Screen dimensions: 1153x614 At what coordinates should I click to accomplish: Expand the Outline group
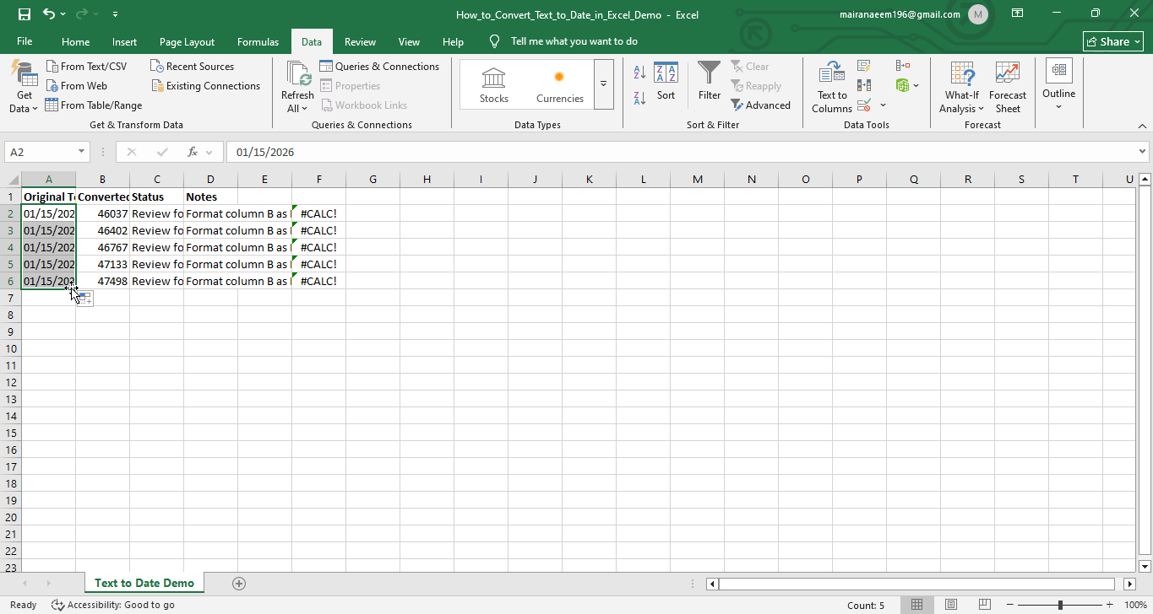1058,84
